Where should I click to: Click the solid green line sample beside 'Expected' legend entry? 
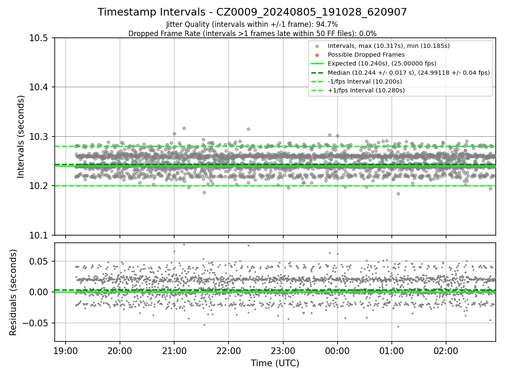pos(317,64)
